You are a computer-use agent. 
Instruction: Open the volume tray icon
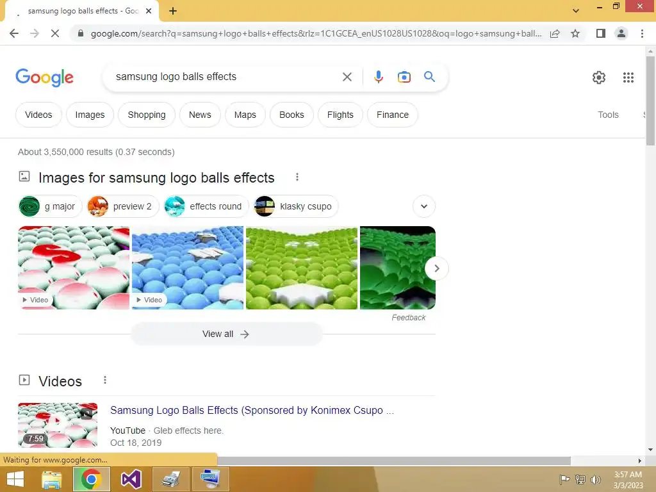[x=595, y=479]
